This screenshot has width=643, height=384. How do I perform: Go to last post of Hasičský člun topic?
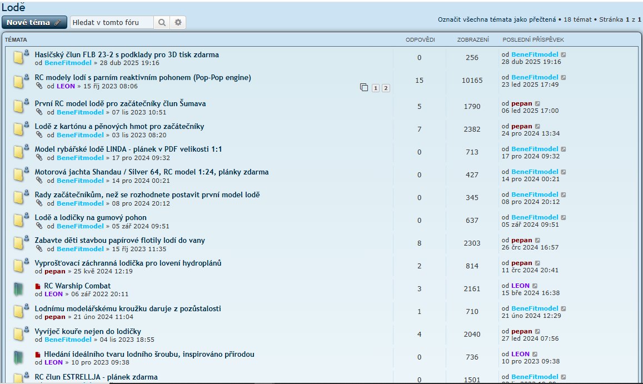(564, 55)
